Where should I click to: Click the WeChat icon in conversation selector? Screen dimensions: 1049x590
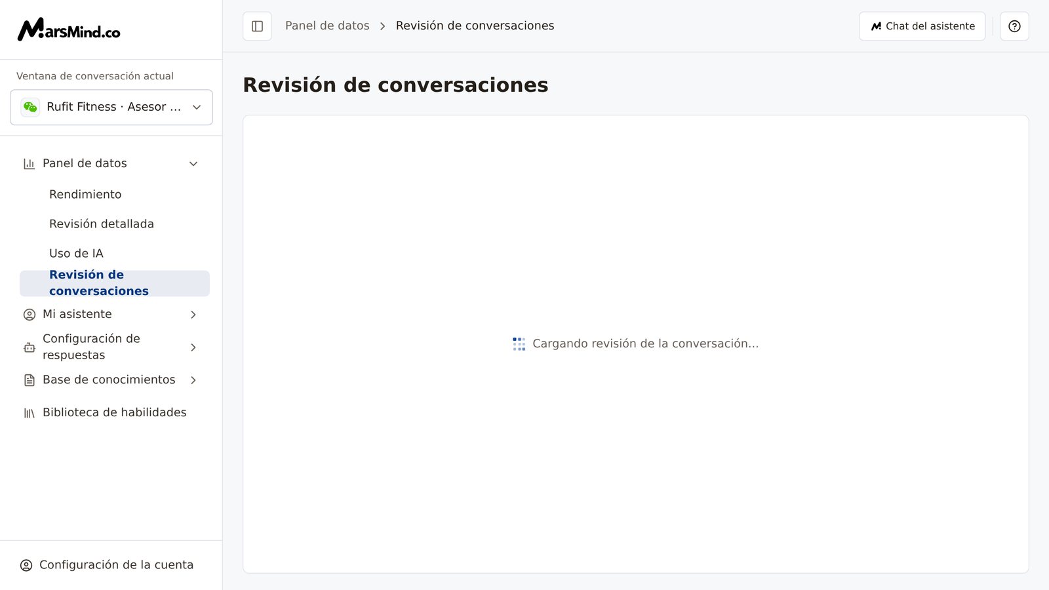pos(30,107)
